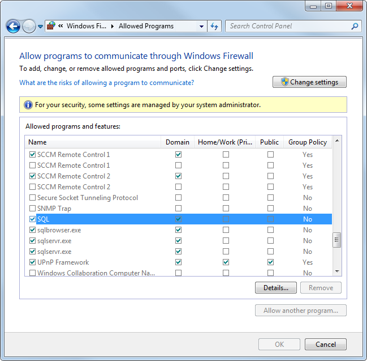Toggle UPnP Framework Public checkbox
The width and height of the screenshot is (367, 361).
pyautogui.click(x=270, y=262)
